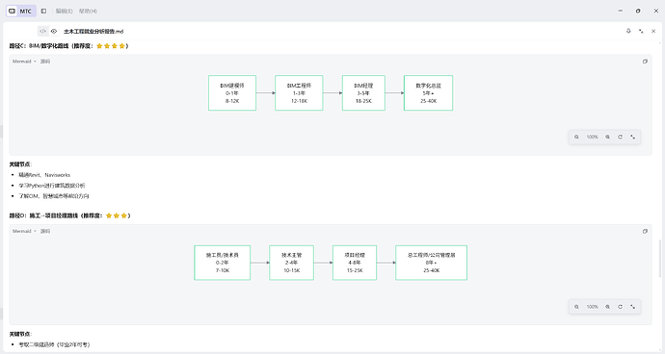This screenshot has width=665, height=354.
Task: Click the 二级建造师 bullet line
Action: click(x=54, y=344)
